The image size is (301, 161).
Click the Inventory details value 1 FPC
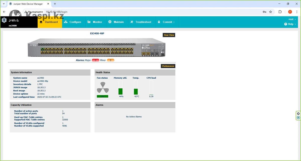coord(40,84)
